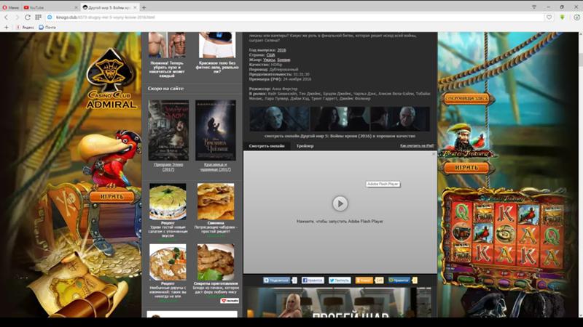
Task: Click the right ИГРАТЬ pirate button
Action: point(466,168)
